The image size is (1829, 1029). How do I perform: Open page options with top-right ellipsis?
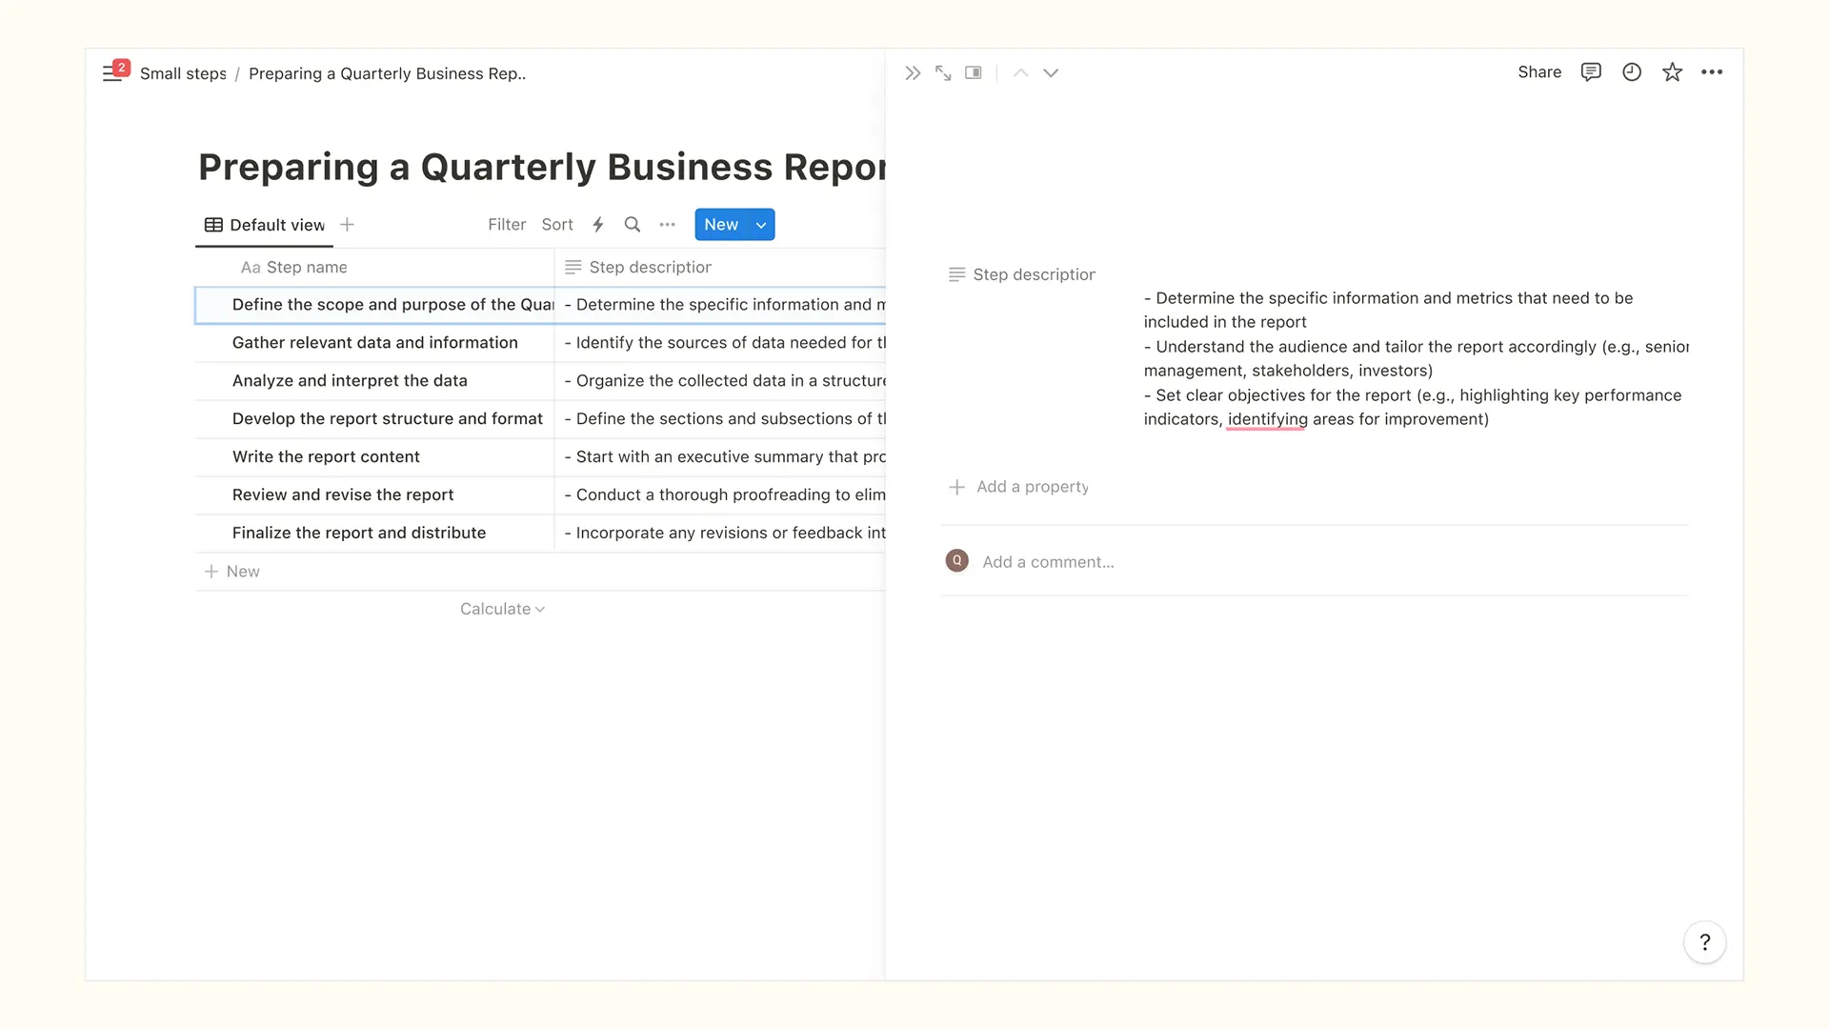(x=1712, y=72)
